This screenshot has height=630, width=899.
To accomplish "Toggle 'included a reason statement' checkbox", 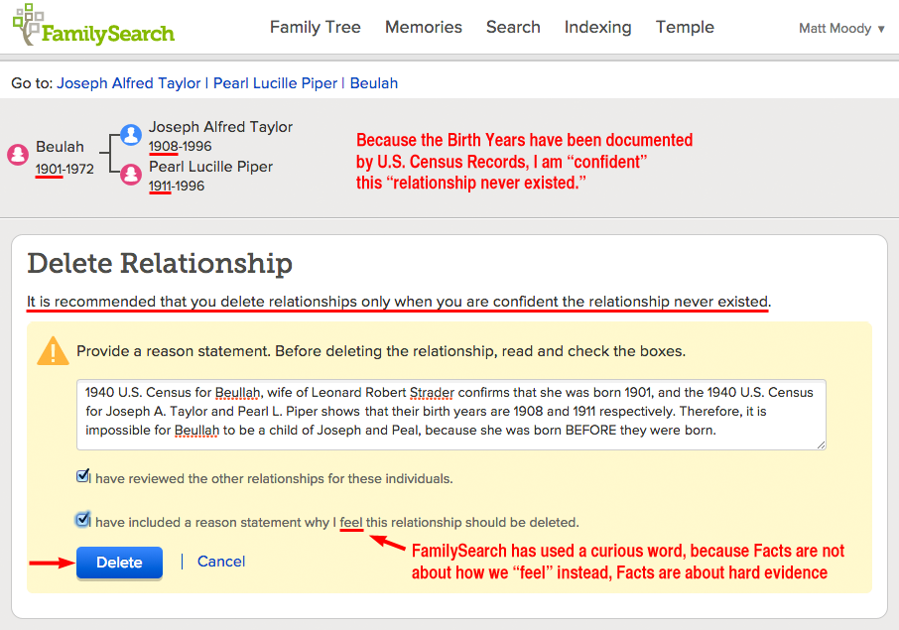I will tap(82, 519).
